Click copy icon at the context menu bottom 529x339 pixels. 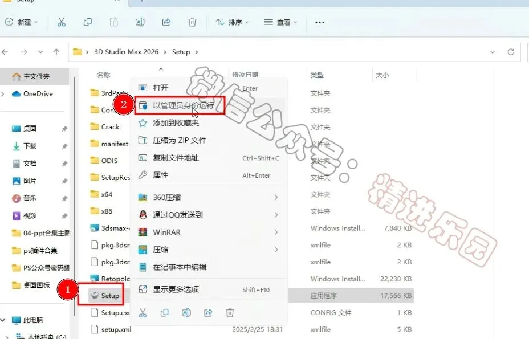click(x=164, y=313)
